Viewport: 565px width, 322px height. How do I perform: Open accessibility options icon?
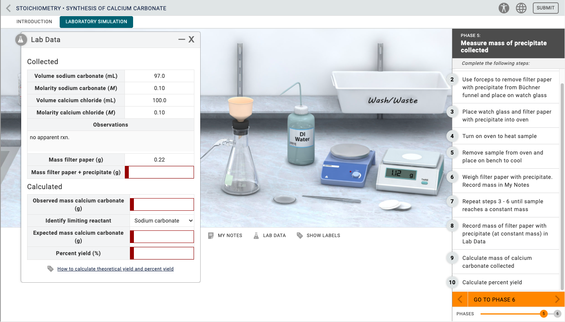pyautogui.click(x=504, y=8)
